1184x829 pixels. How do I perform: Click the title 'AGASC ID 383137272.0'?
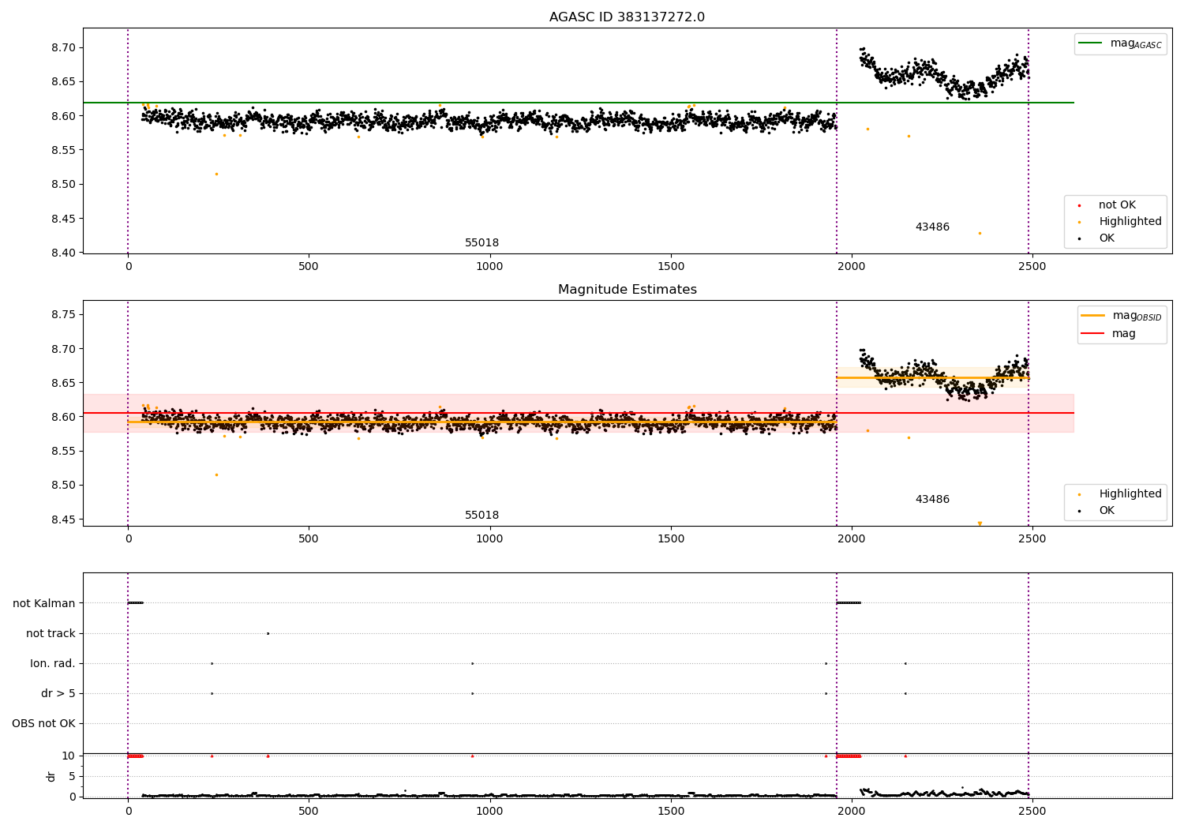[627, 17]
